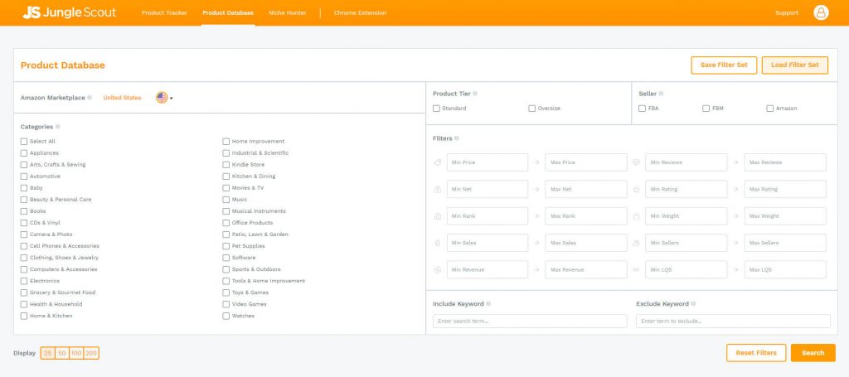Click the Jungle Scout logo
849x377 pixels.
tap(70, 12)
